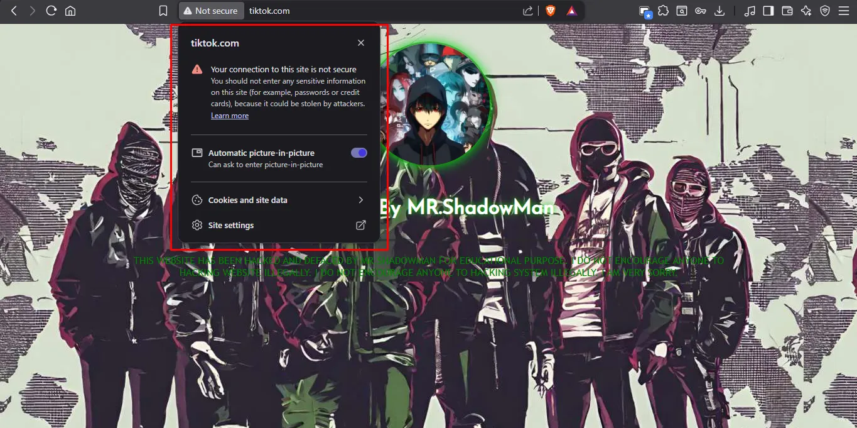The image size is (857, 428).
Task: Open the password manager key icon
Action: tap(701, 11)
